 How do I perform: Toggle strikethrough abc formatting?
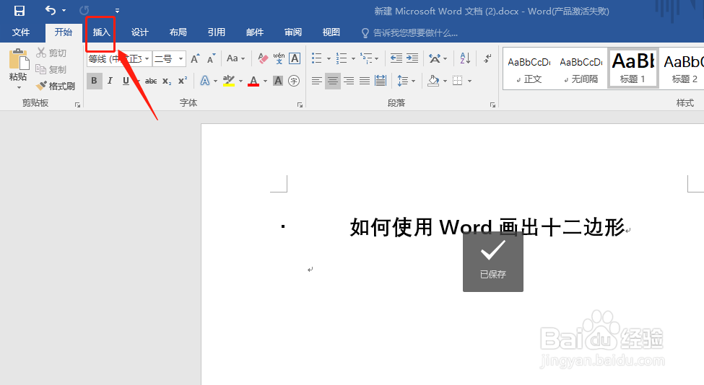[151, 81]
